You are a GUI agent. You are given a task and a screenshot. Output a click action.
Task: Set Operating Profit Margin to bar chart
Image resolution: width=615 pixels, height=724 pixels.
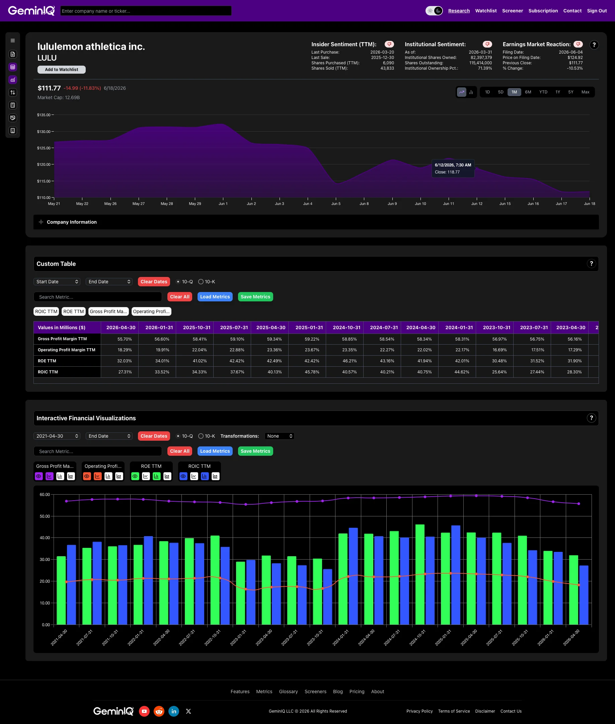coord(108,476)
